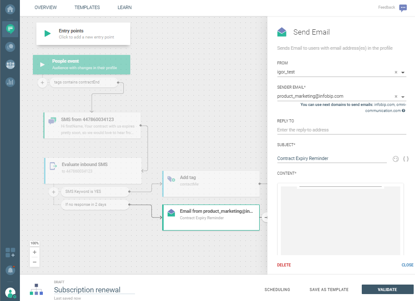Click the notifications bell icon

tap(10, 270)
